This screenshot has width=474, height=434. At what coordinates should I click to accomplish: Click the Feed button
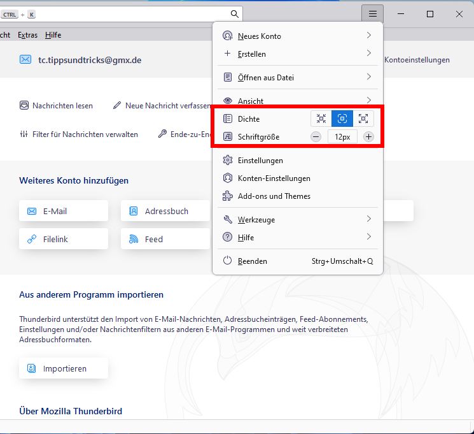[165, 239]
